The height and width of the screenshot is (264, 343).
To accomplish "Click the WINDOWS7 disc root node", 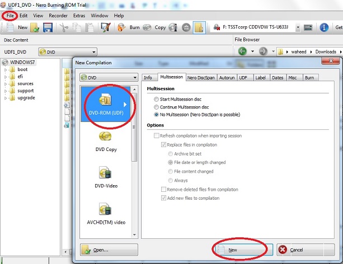I will (x=19, y=62).
